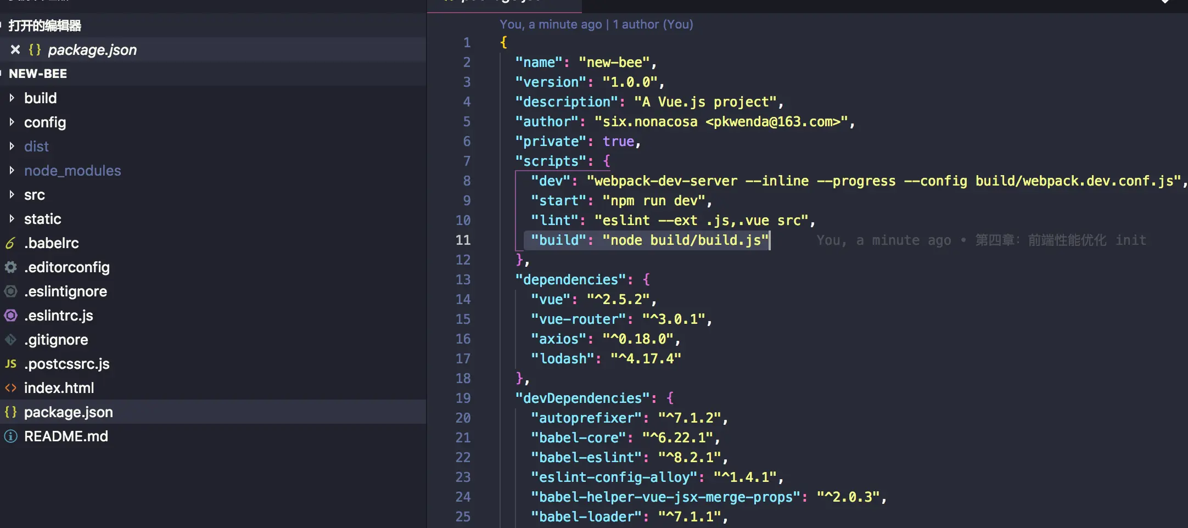The height and width of the screenshot is (528, 1188).
Task: Click the "vue-router" dependency key
Action: pos(579,319)
